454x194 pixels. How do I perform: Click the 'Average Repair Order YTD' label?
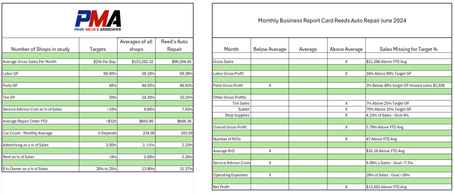[24, 121]
